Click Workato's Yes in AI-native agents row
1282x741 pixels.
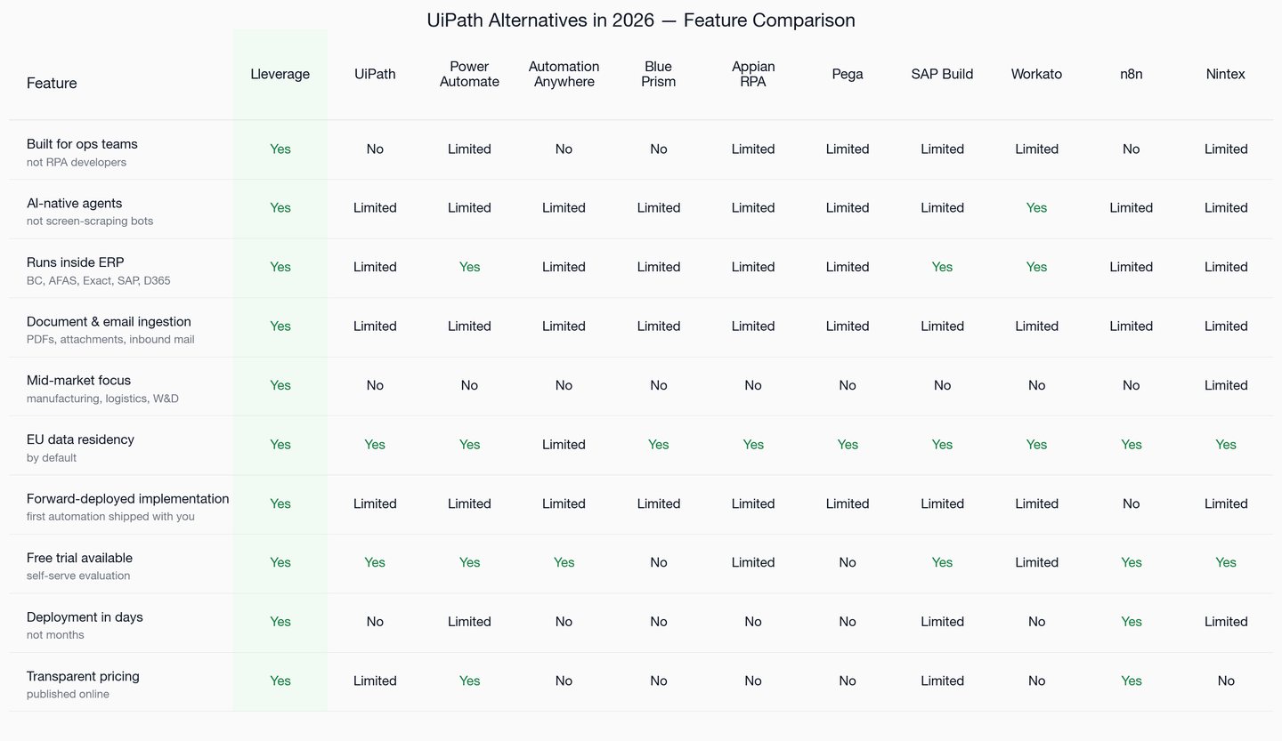pyautogui.click(x=1036, y=207)
